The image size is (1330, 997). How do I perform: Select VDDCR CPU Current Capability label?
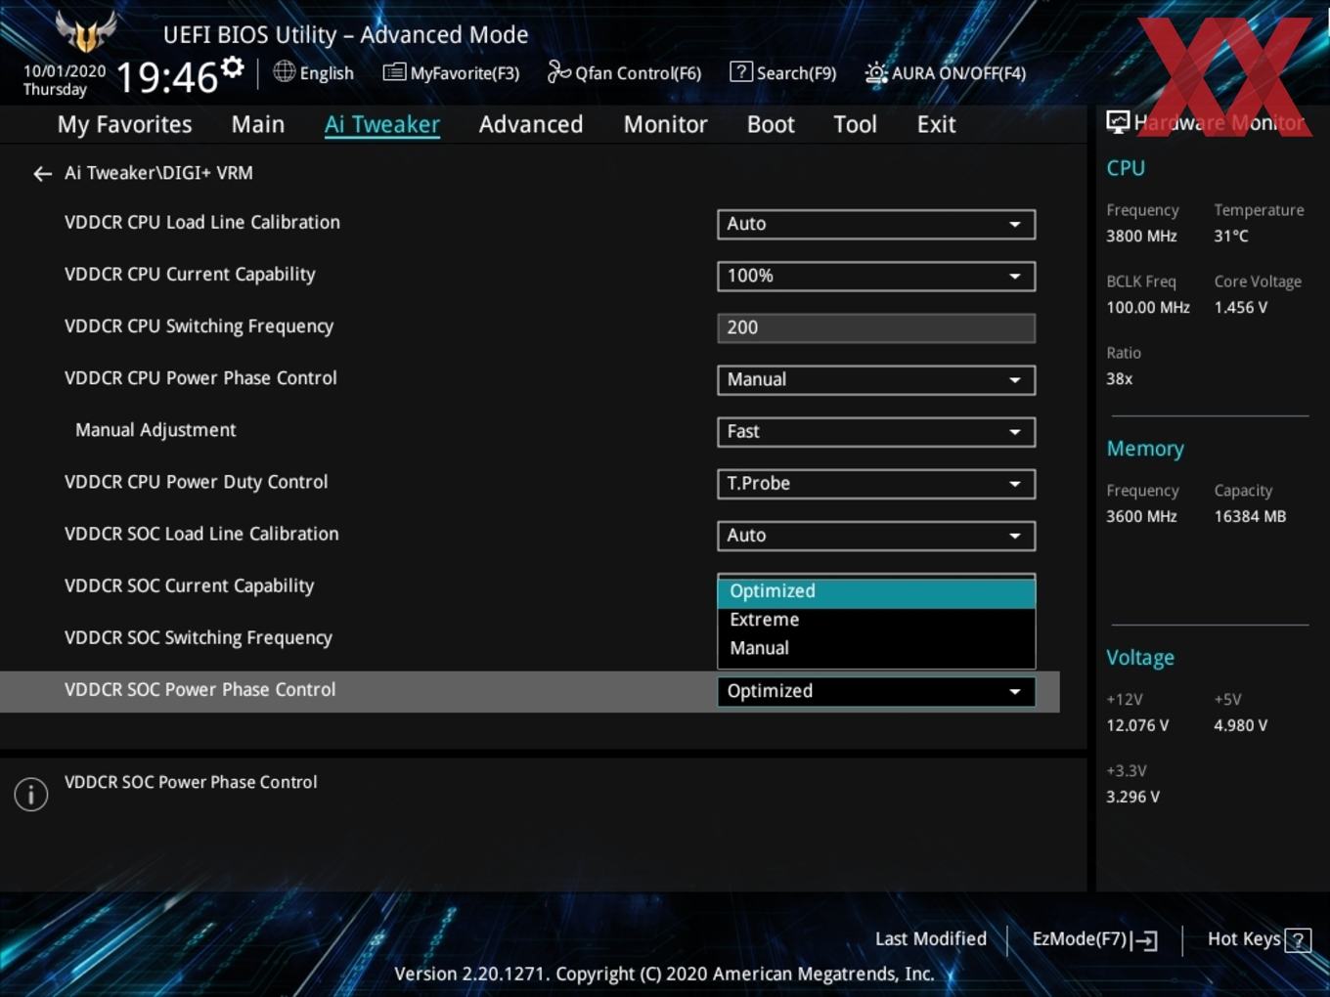point(190,275)
